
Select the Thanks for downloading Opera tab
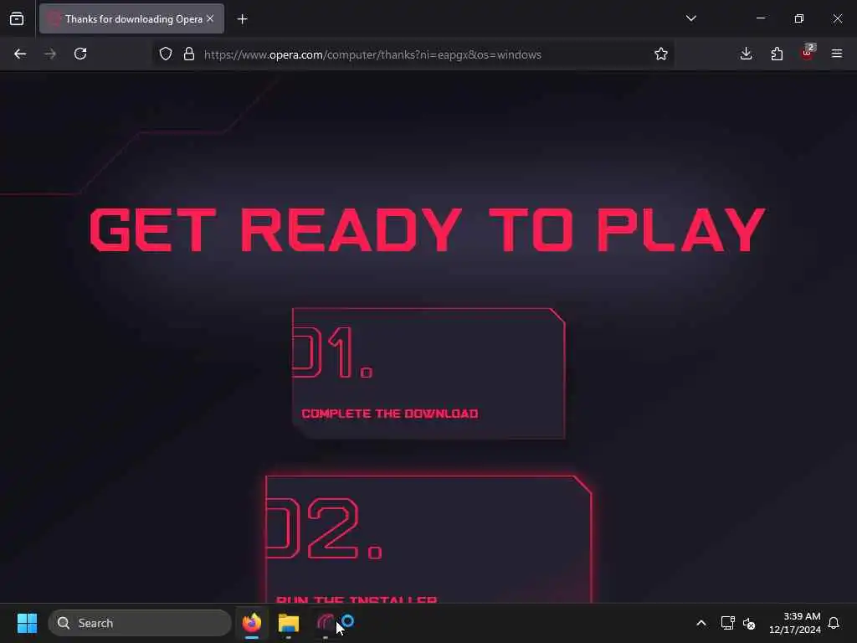coord(131,19)
